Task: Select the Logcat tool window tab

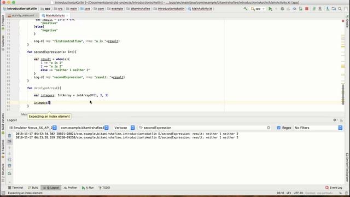Action: tap(51, 188)
